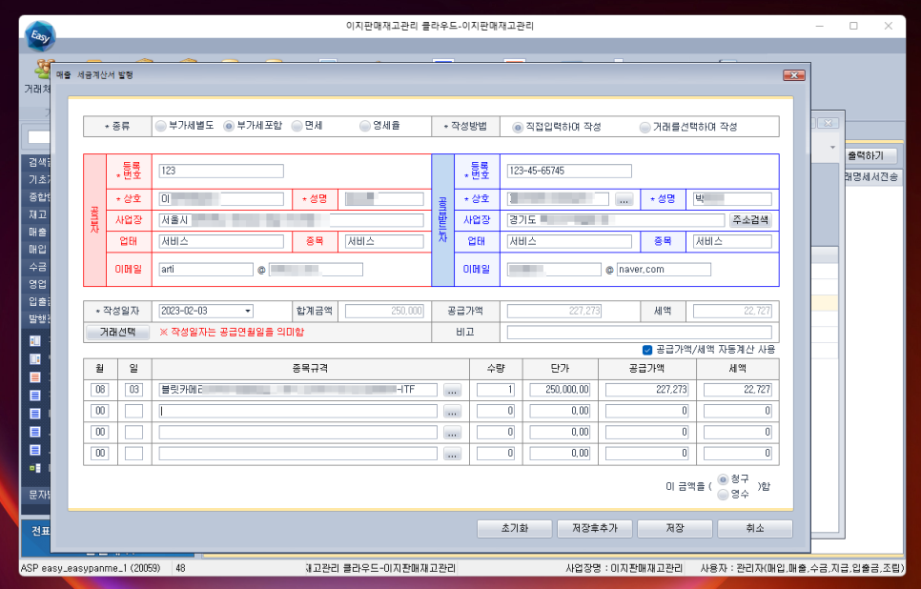This screenshot has width=921, height=589.
Task: Click buyer 등록번호 field 123-45-65745
Action: coord(569,171)
